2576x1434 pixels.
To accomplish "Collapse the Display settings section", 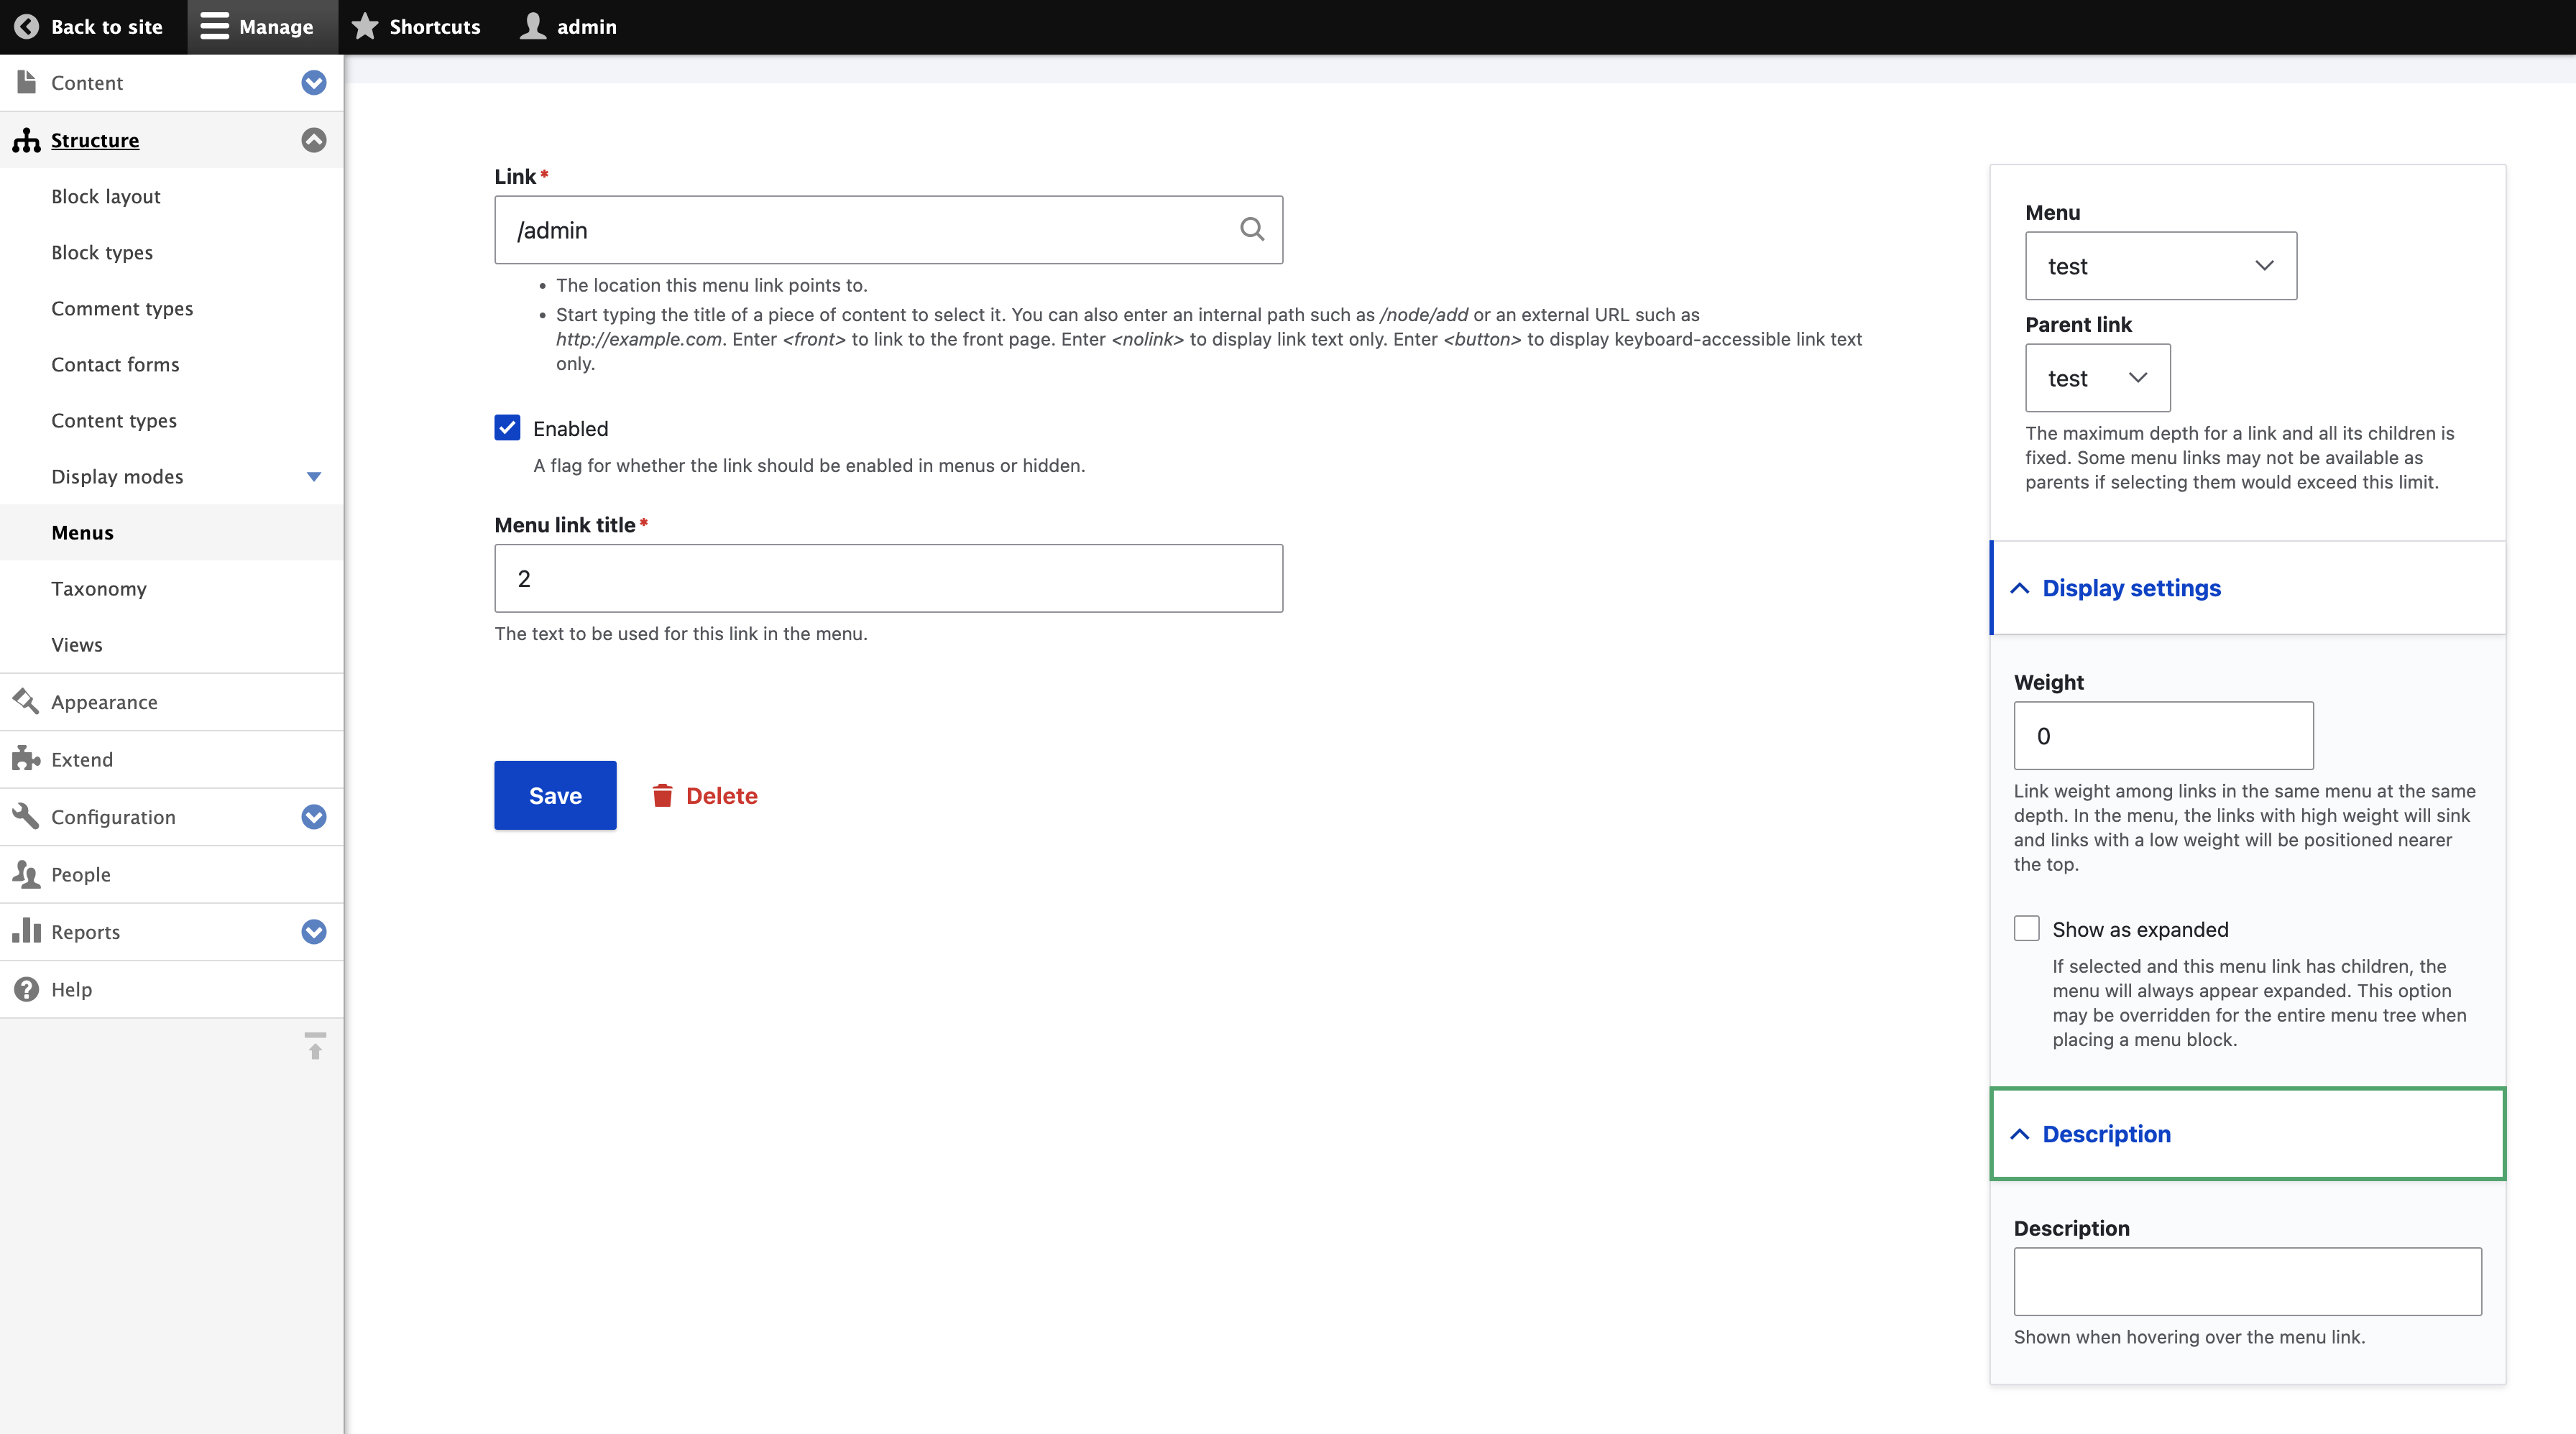I will coord(2130,588).
